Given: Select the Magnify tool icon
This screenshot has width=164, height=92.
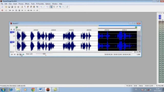Looking at the screenshot, I should pos(54,7).
